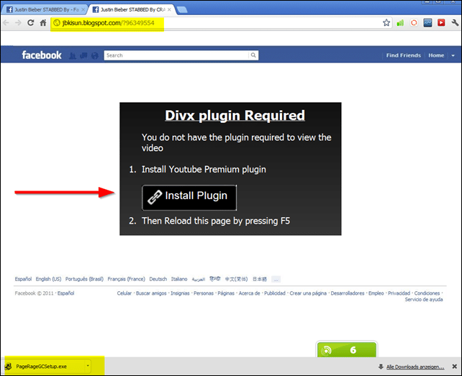Click the browser forward arrow

click(18, 23)
